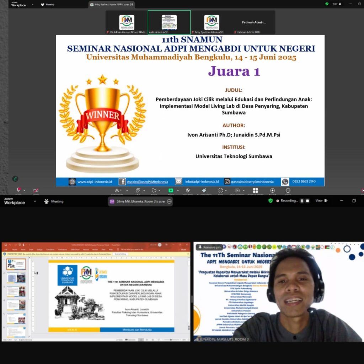
Task: Expand audio options caret next to microphone
Action: (x=25, y=191)
